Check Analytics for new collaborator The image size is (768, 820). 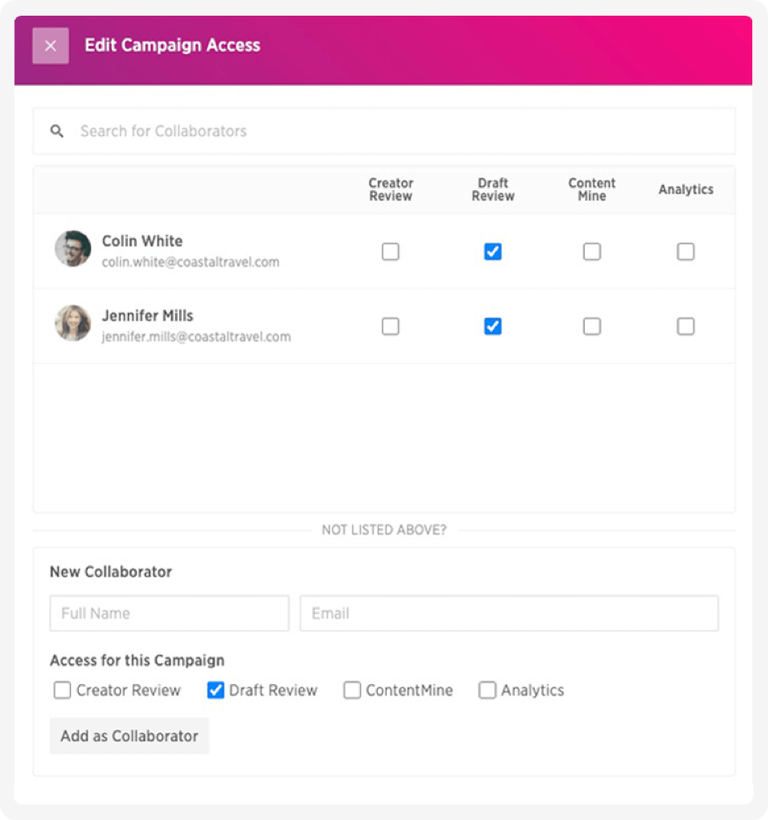[487, 690]
